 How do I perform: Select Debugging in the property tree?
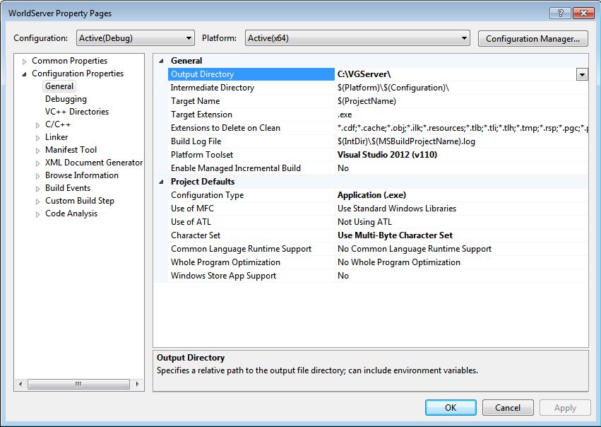[66, 99]
